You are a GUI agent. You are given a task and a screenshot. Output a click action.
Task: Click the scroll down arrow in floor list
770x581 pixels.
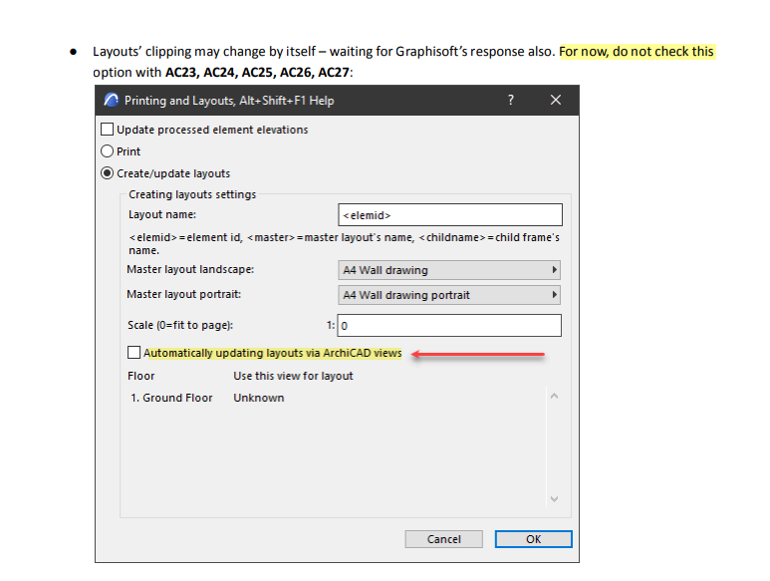click(x=555, y=498)
